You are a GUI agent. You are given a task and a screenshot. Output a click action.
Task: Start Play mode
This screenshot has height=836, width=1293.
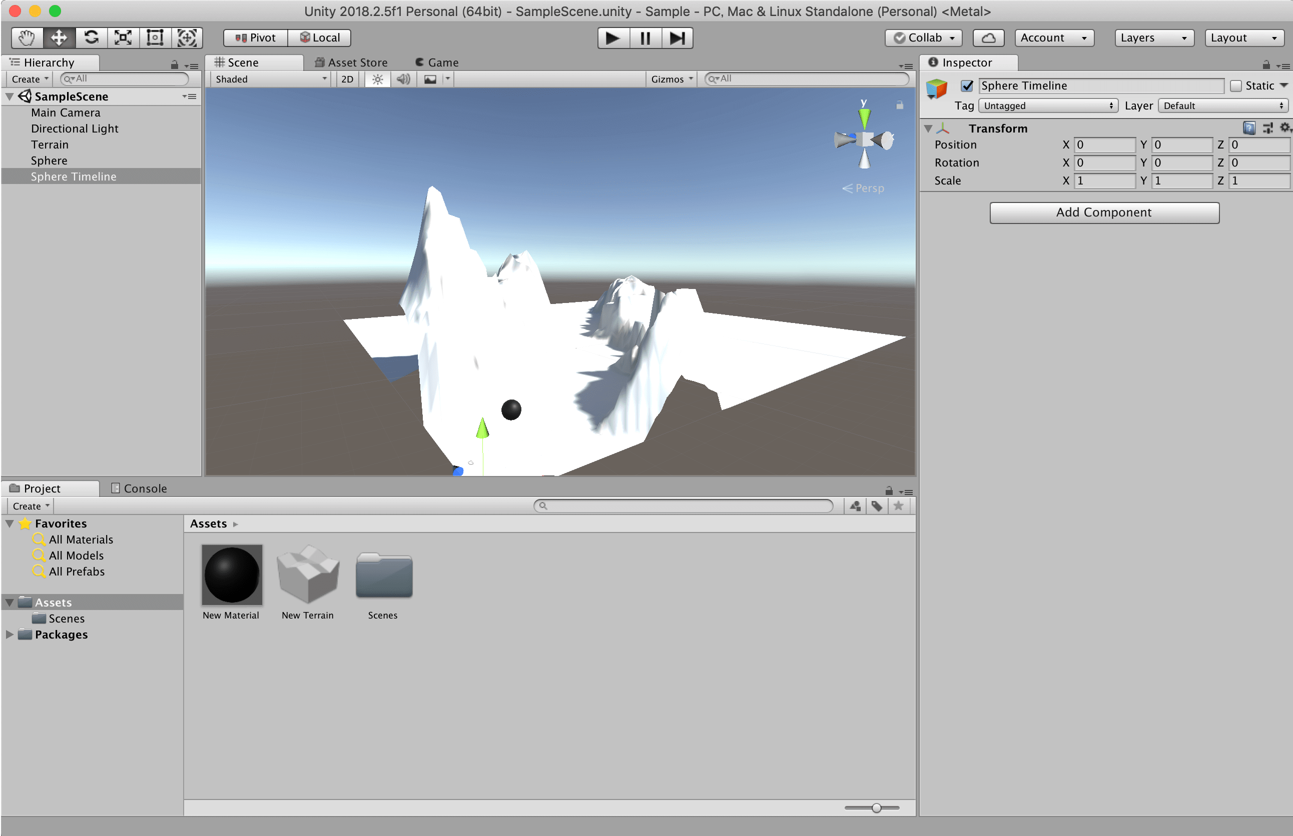[x=613, y=38]
